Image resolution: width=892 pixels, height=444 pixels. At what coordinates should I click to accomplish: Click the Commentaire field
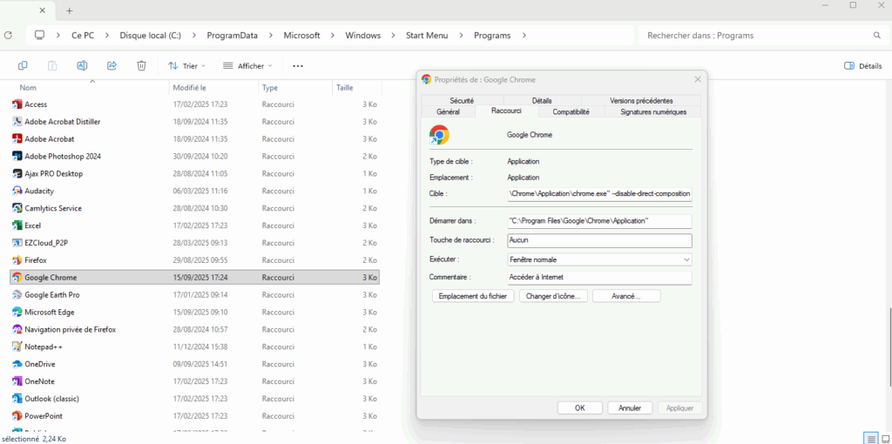pyautogui.click(x=599, y=278)
